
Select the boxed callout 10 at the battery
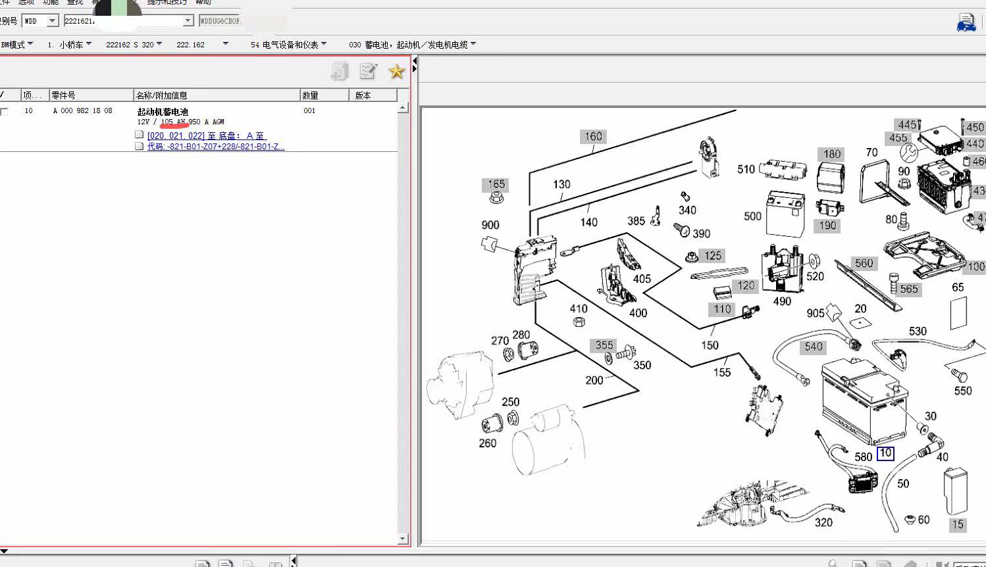click(x=885, y=453)
